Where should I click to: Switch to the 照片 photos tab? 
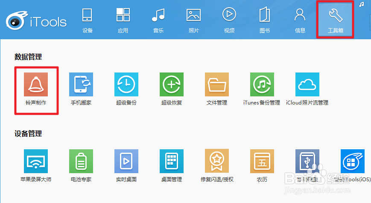(193, 20)
